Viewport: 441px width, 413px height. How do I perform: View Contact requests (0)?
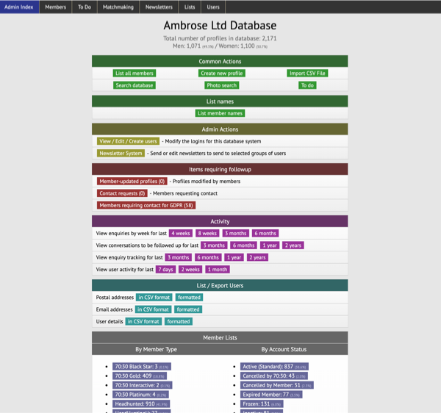point(122,193)
